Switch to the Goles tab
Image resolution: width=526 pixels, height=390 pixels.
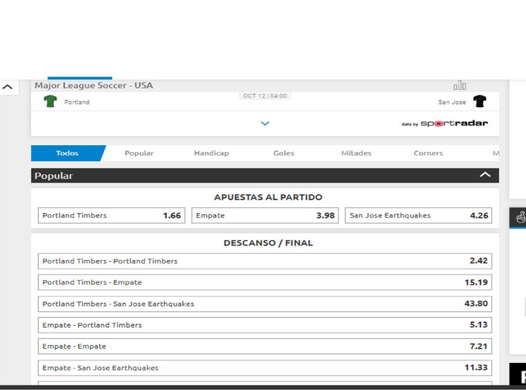[x=284, y=153]
